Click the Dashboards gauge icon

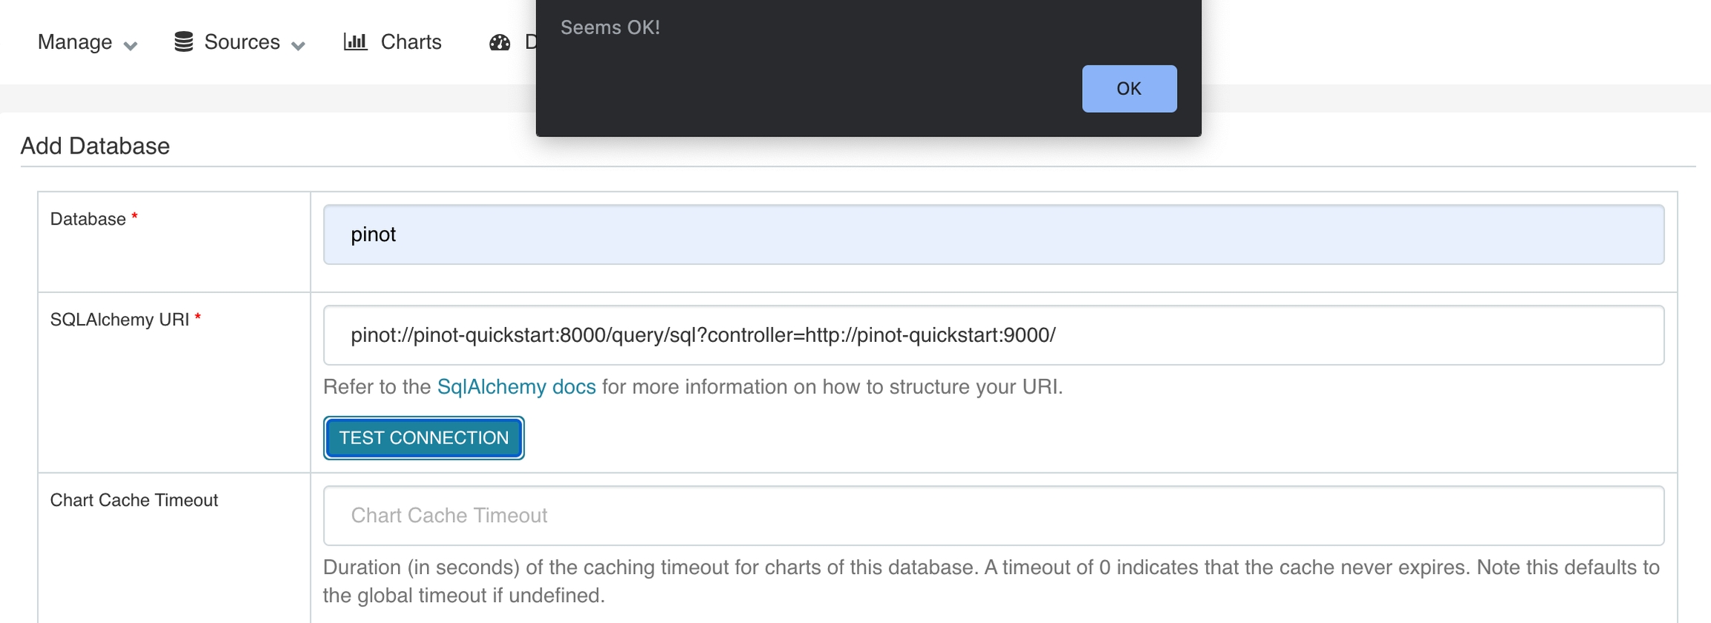tap(500, 42)
